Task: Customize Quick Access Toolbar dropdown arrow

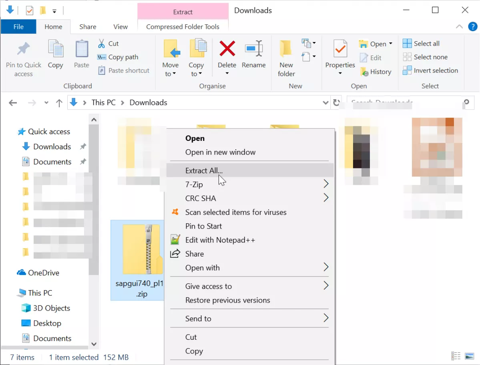Action: pos(54,11)
